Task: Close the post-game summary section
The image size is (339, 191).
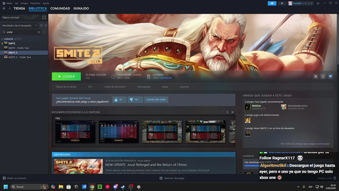Action: coord(233,112)
